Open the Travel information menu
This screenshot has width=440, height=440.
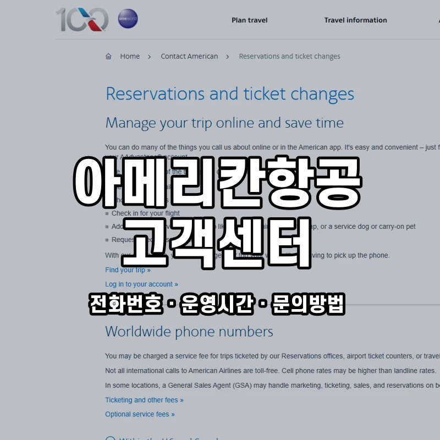355,20
